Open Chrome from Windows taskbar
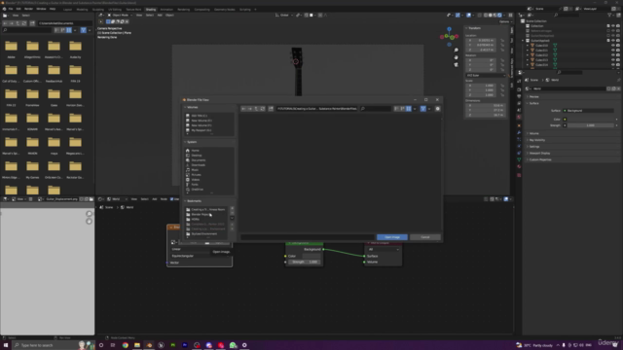 (126, 345)
